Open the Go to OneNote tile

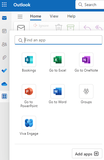[86, 63]
